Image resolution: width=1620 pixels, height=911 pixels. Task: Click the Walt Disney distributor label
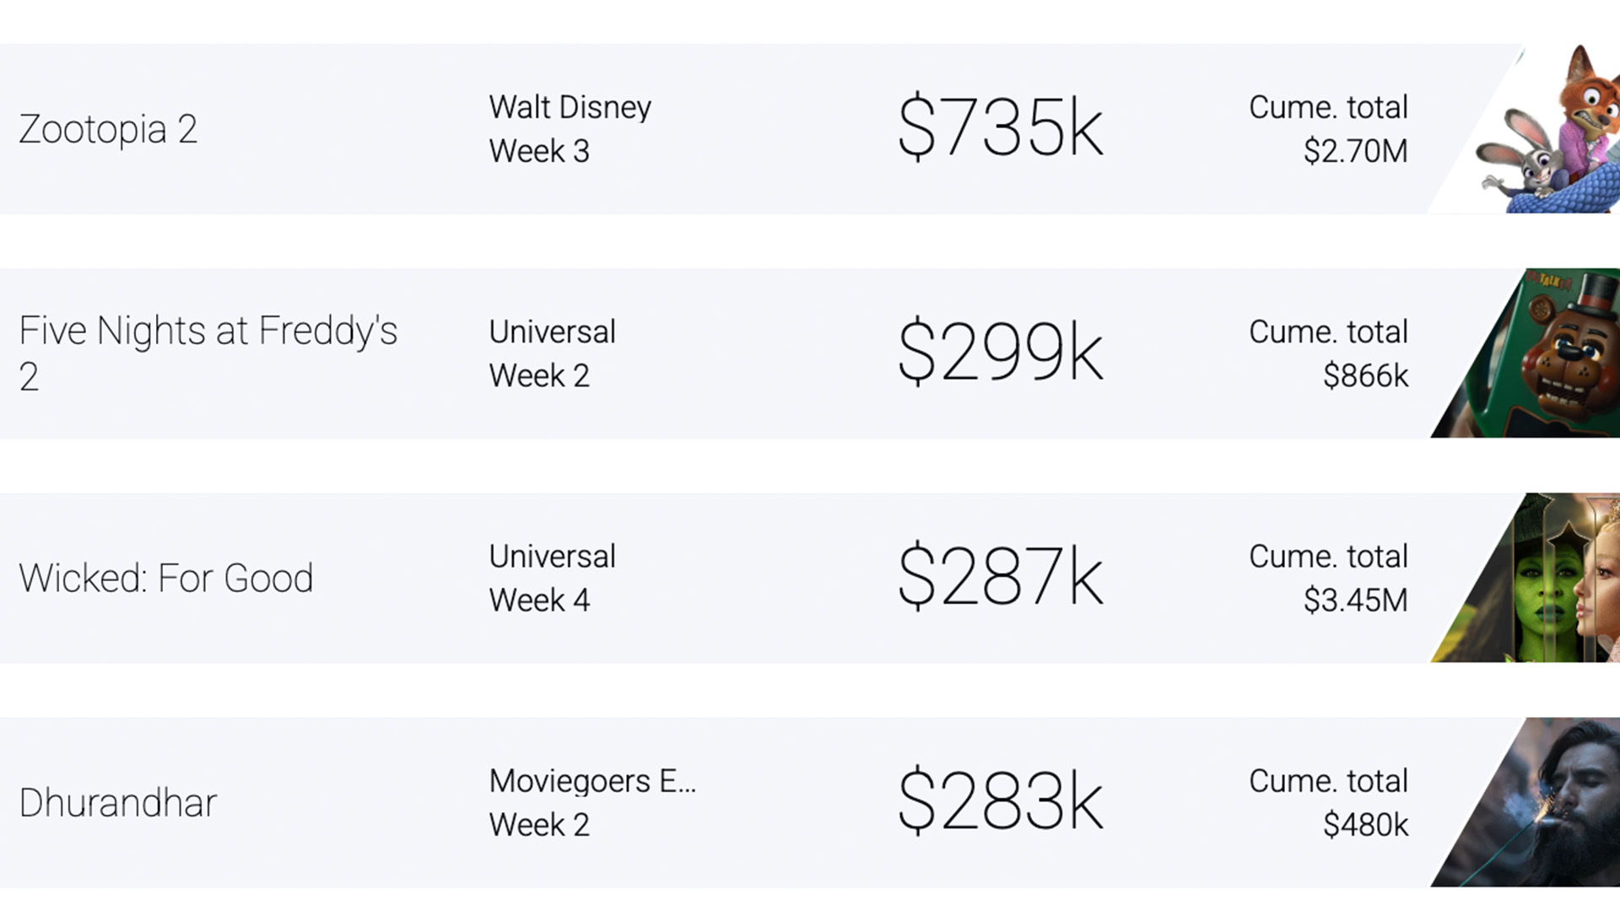[570, 107]
